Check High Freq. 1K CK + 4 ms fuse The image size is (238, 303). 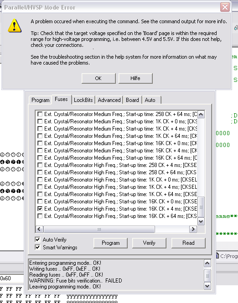click(40, 187)
